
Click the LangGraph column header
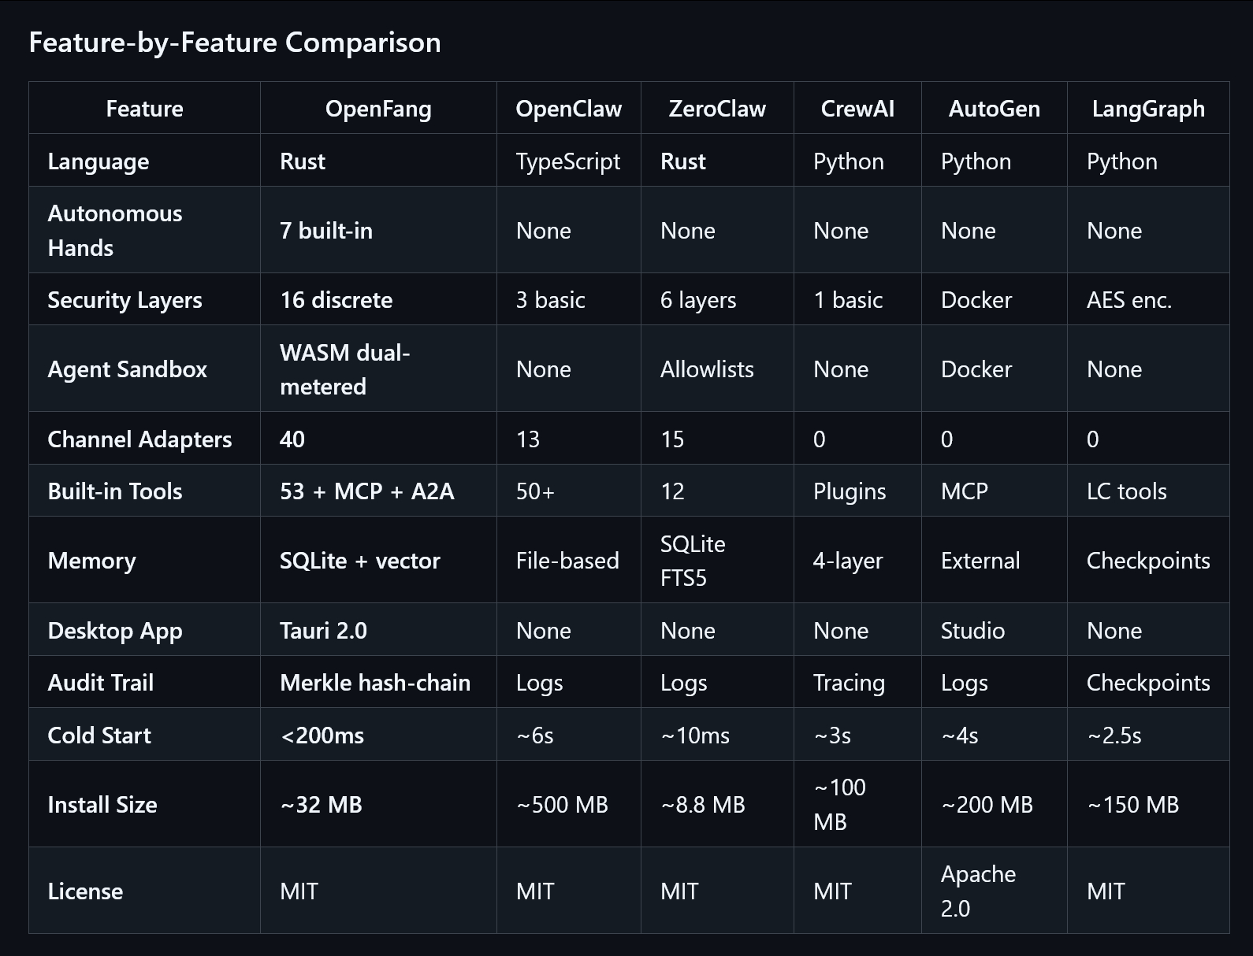(1148, 109)
